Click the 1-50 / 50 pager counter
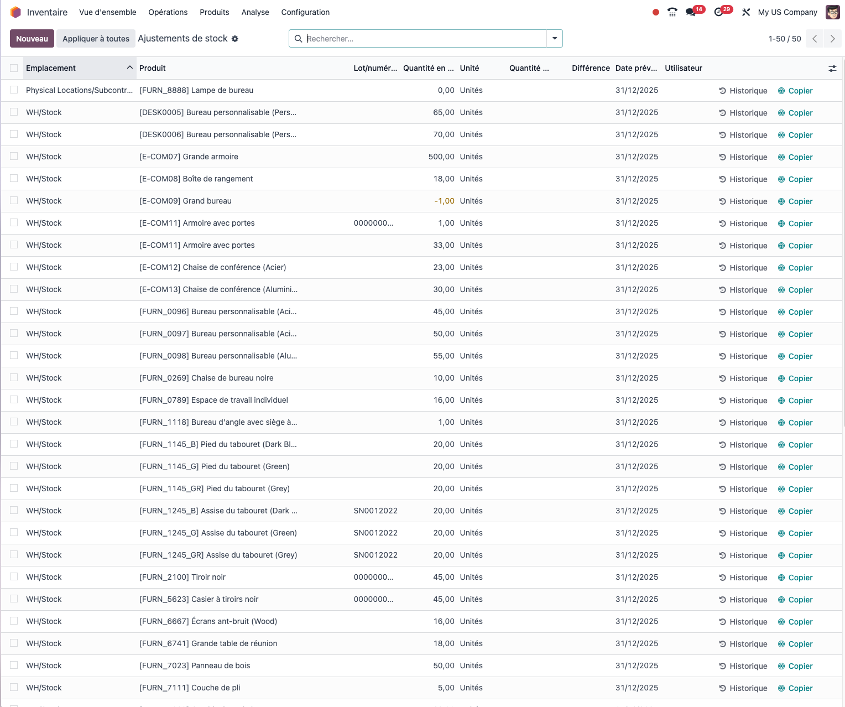 [785, 39]
